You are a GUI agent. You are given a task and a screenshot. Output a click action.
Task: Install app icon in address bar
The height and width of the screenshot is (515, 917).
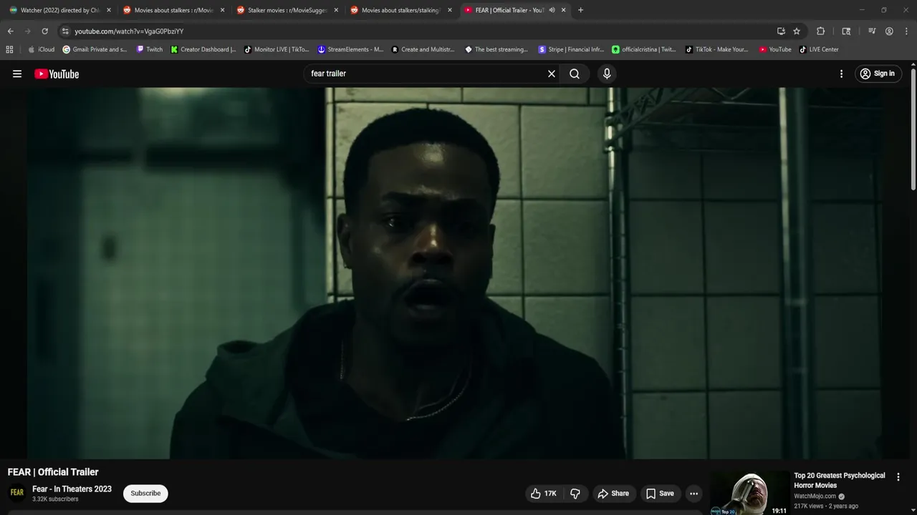(781, 31)
